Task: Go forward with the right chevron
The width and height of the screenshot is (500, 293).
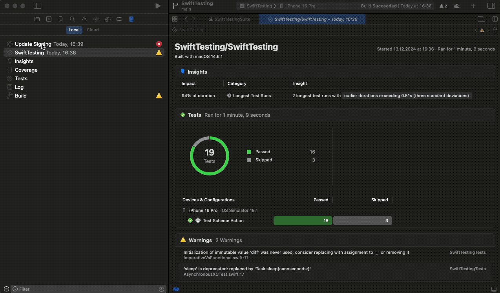Action: 194,19
